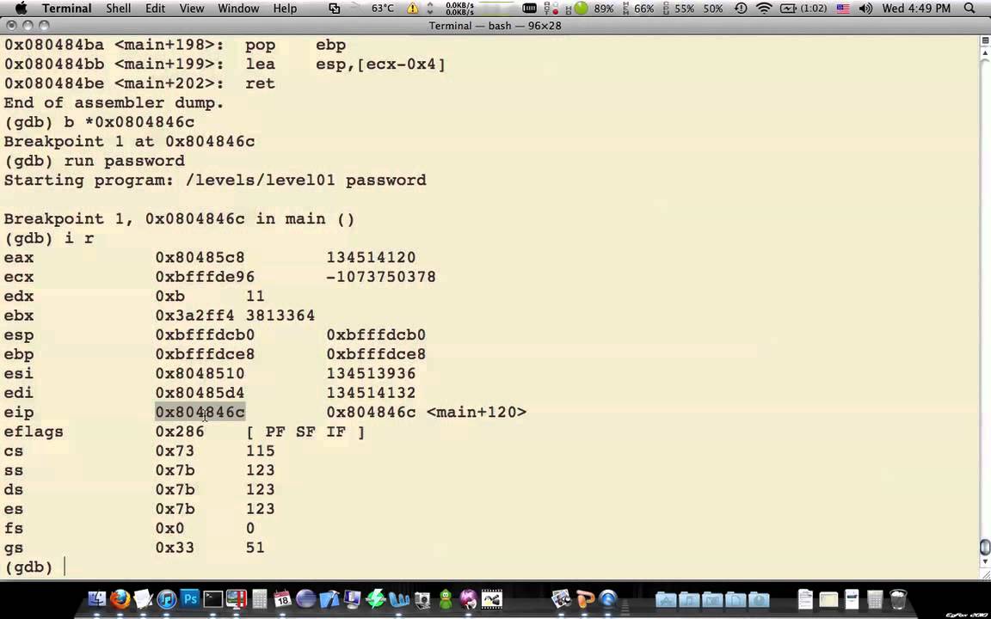The width and height of the screenshot is (991, 619).
Task: Click the Terminal vertical scrollbar thumb
Action: 985,547
